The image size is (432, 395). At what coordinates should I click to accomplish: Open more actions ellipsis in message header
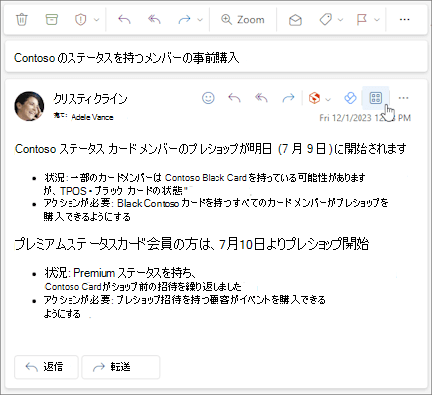point(403,98)
